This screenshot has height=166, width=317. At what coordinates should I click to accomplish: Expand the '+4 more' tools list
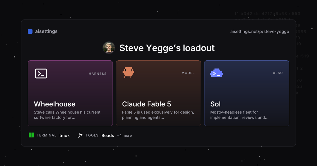[124, 135]
